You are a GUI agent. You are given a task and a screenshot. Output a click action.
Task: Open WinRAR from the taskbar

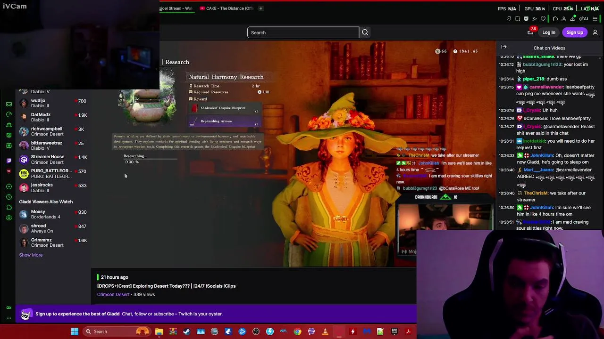click(173, 331)
